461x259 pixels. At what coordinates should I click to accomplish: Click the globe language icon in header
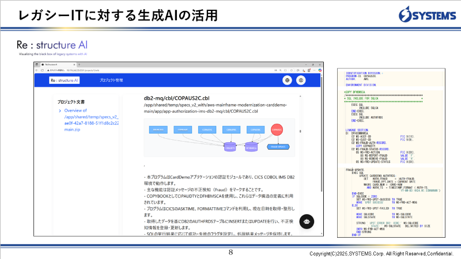287,80
